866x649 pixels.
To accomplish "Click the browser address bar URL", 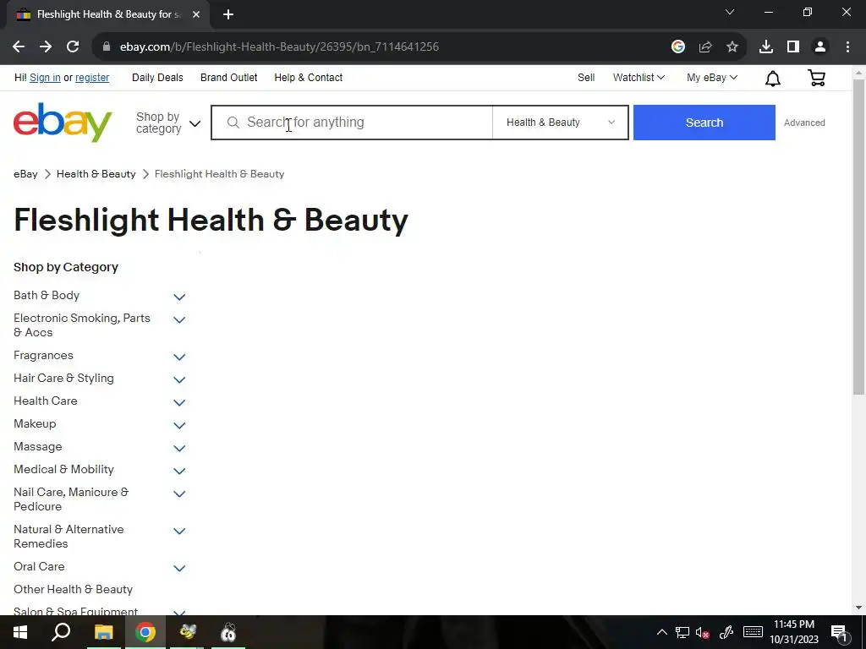I will tap(279, 47).
